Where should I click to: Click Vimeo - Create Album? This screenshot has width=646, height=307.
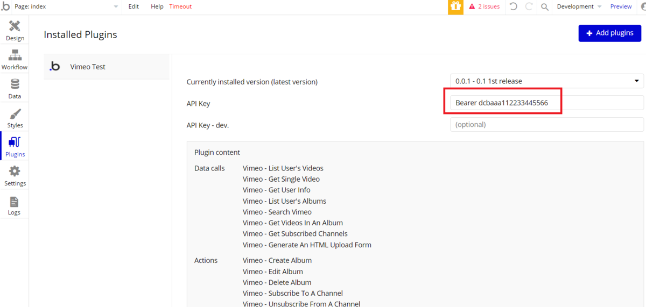(277, 260)
